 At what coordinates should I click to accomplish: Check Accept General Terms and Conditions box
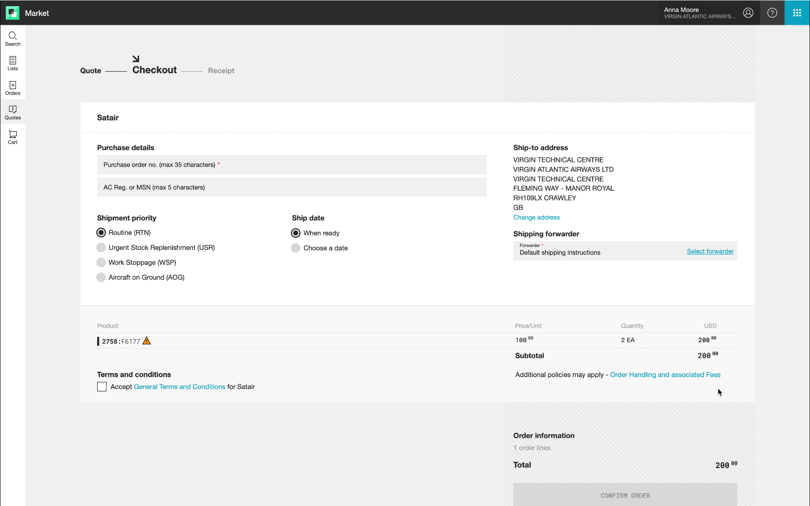pyautogui.click(x=102, y=387)
